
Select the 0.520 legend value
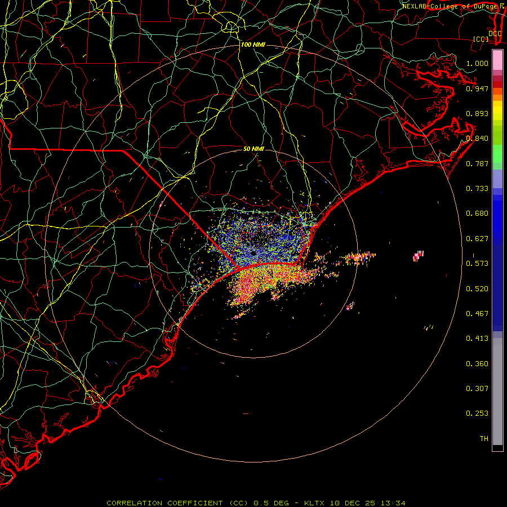click(477, 289)
